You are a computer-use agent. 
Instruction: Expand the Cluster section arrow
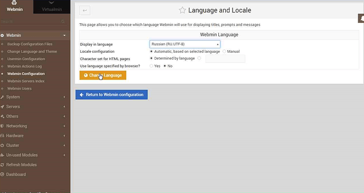click(64, 146)
